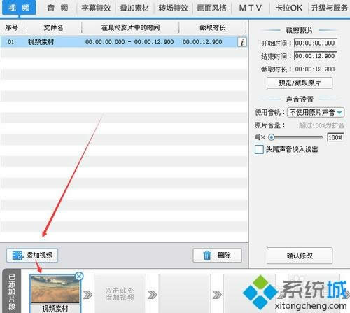The width and height of the screenshot is (350, 313).
Task: Click the first double-chevron arrow between clips
Action: [87, 295]
